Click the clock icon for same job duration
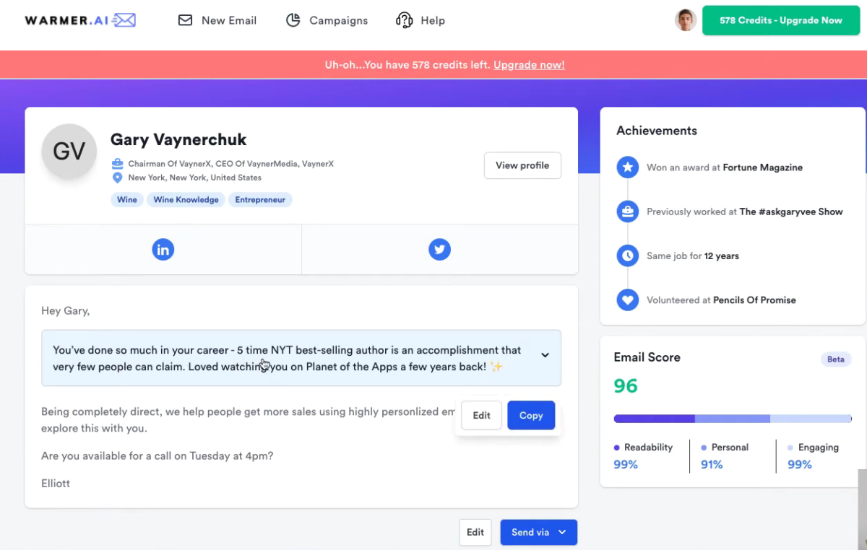The width and height of the screenshot is (867, 550). pyautogui.click(x=628, y=256)
